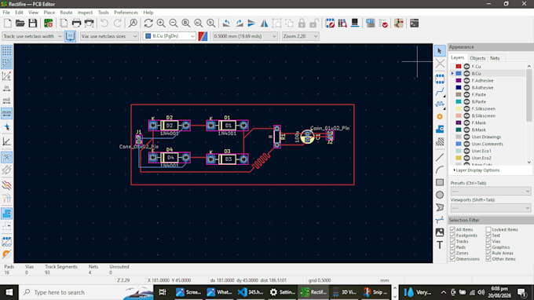534x300 pixels.
Task: Select the Add filled zone tool
Action: [440, 129]
